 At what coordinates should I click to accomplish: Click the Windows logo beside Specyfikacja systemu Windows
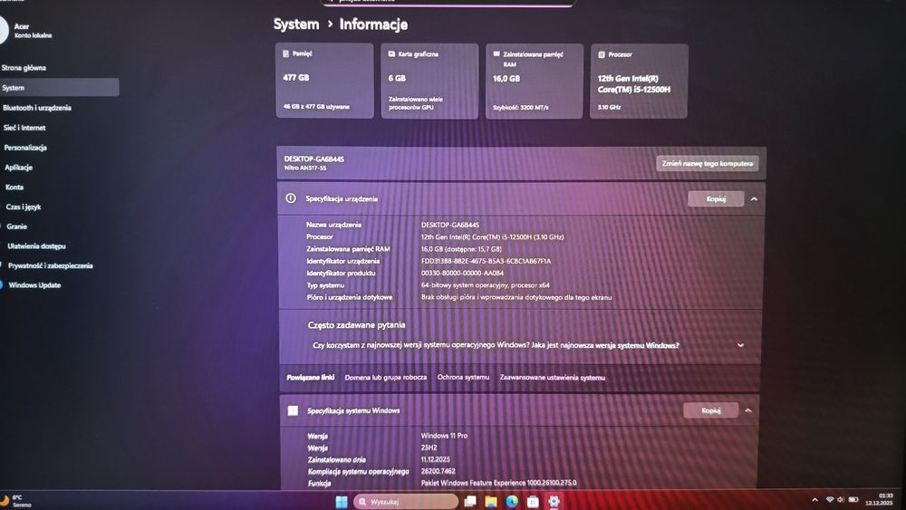(x=293, y=410)
